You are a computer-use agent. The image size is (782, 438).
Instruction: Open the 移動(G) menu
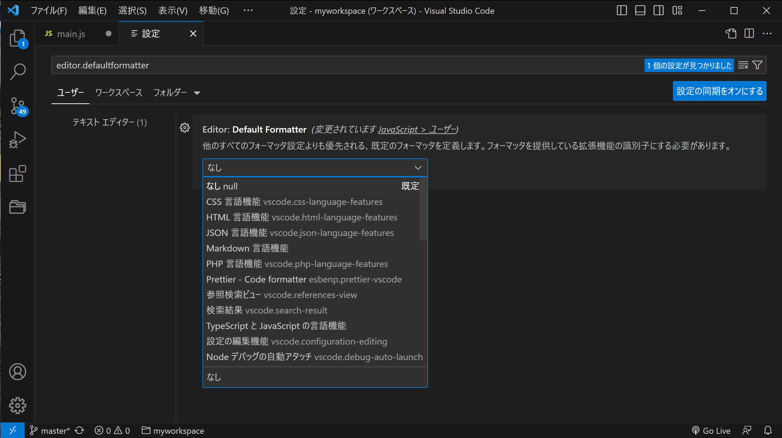click(x=214, y=11)
